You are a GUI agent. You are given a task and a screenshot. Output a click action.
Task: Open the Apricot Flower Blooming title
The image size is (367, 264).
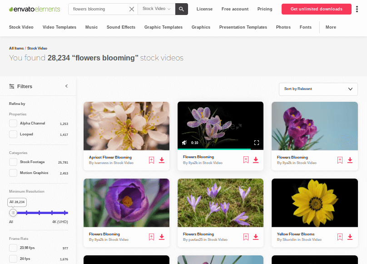pos(110,157)
